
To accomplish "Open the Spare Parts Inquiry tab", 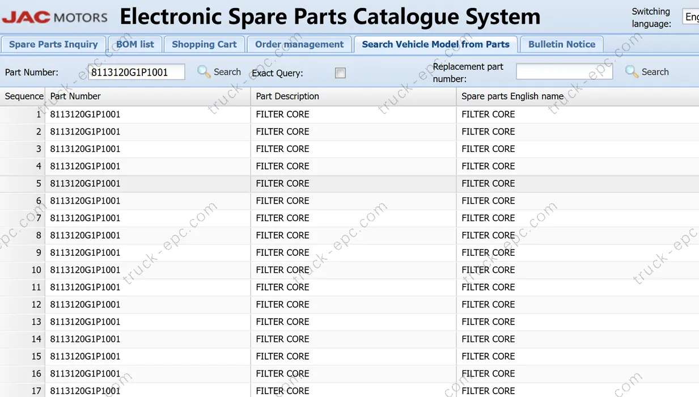I will coord(53,44).
